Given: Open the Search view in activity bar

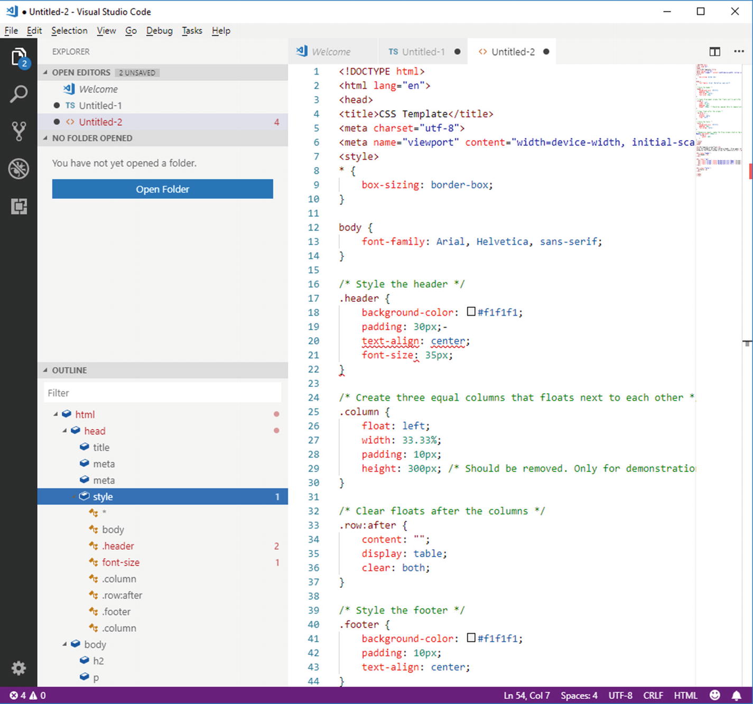Looking at the screenshot, I should point(18,95).
